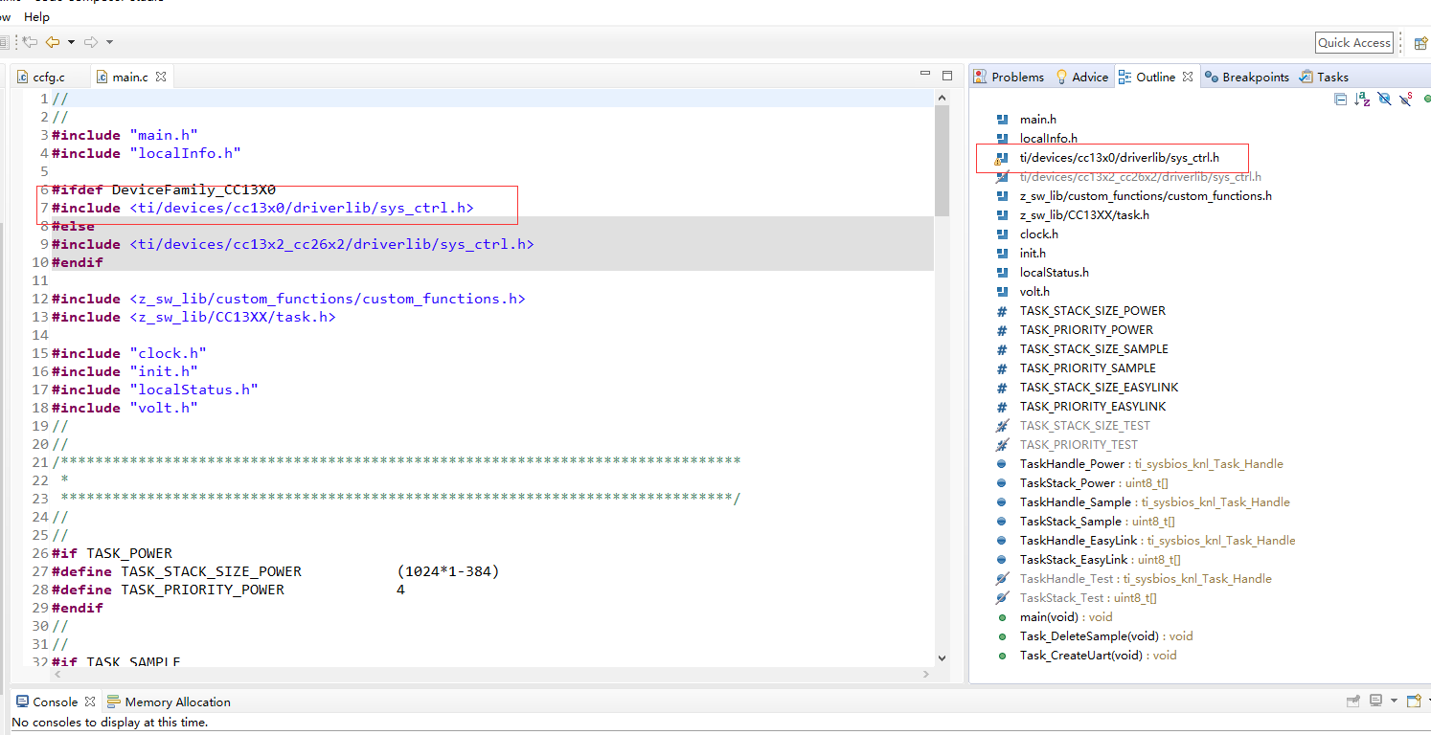
Task: Select TaskHandle_EasyLink in the Outline
Action: (1157, 541)
